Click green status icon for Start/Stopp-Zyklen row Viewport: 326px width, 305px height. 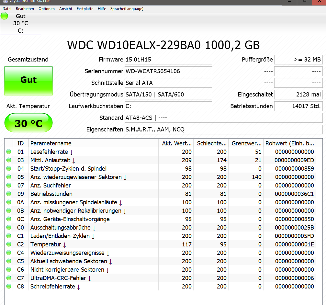point(9,168)
